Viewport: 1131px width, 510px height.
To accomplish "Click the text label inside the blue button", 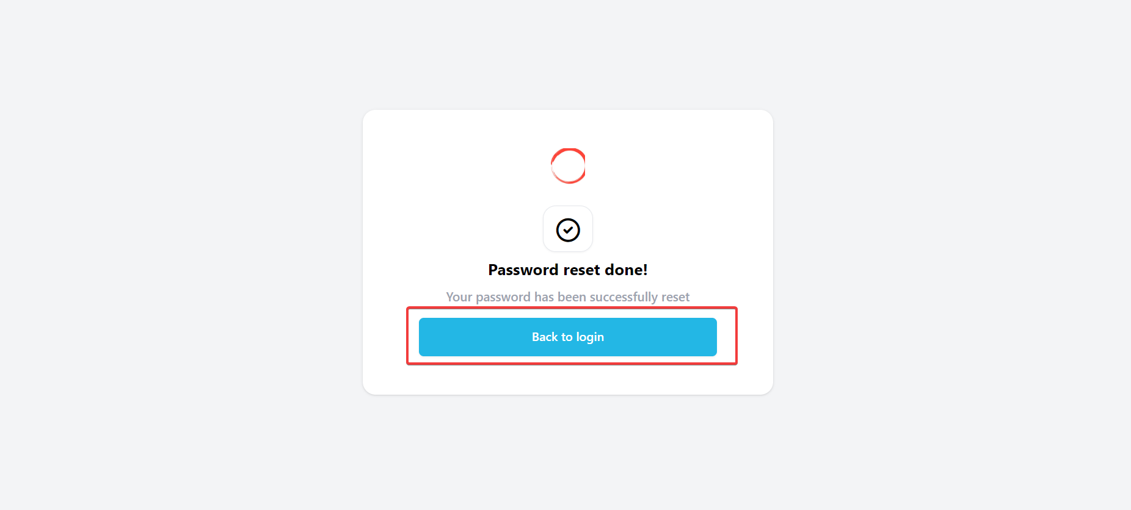I will point(567,337).
